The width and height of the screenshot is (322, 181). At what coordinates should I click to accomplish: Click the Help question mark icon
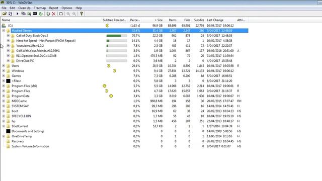pos(82,14)
